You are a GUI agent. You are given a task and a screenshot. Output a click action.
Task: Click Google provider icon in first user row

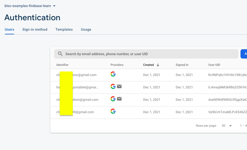tap(113, 74)
